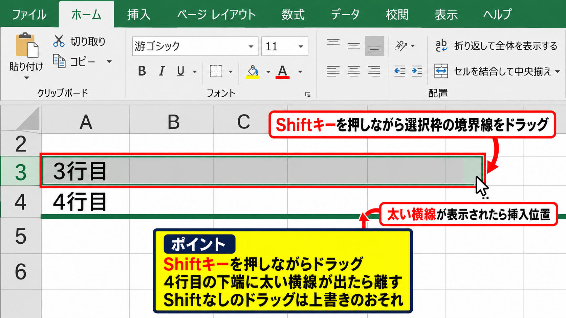Select Top Align icon
Screen dimensions: 566x318
pos(333,42)
